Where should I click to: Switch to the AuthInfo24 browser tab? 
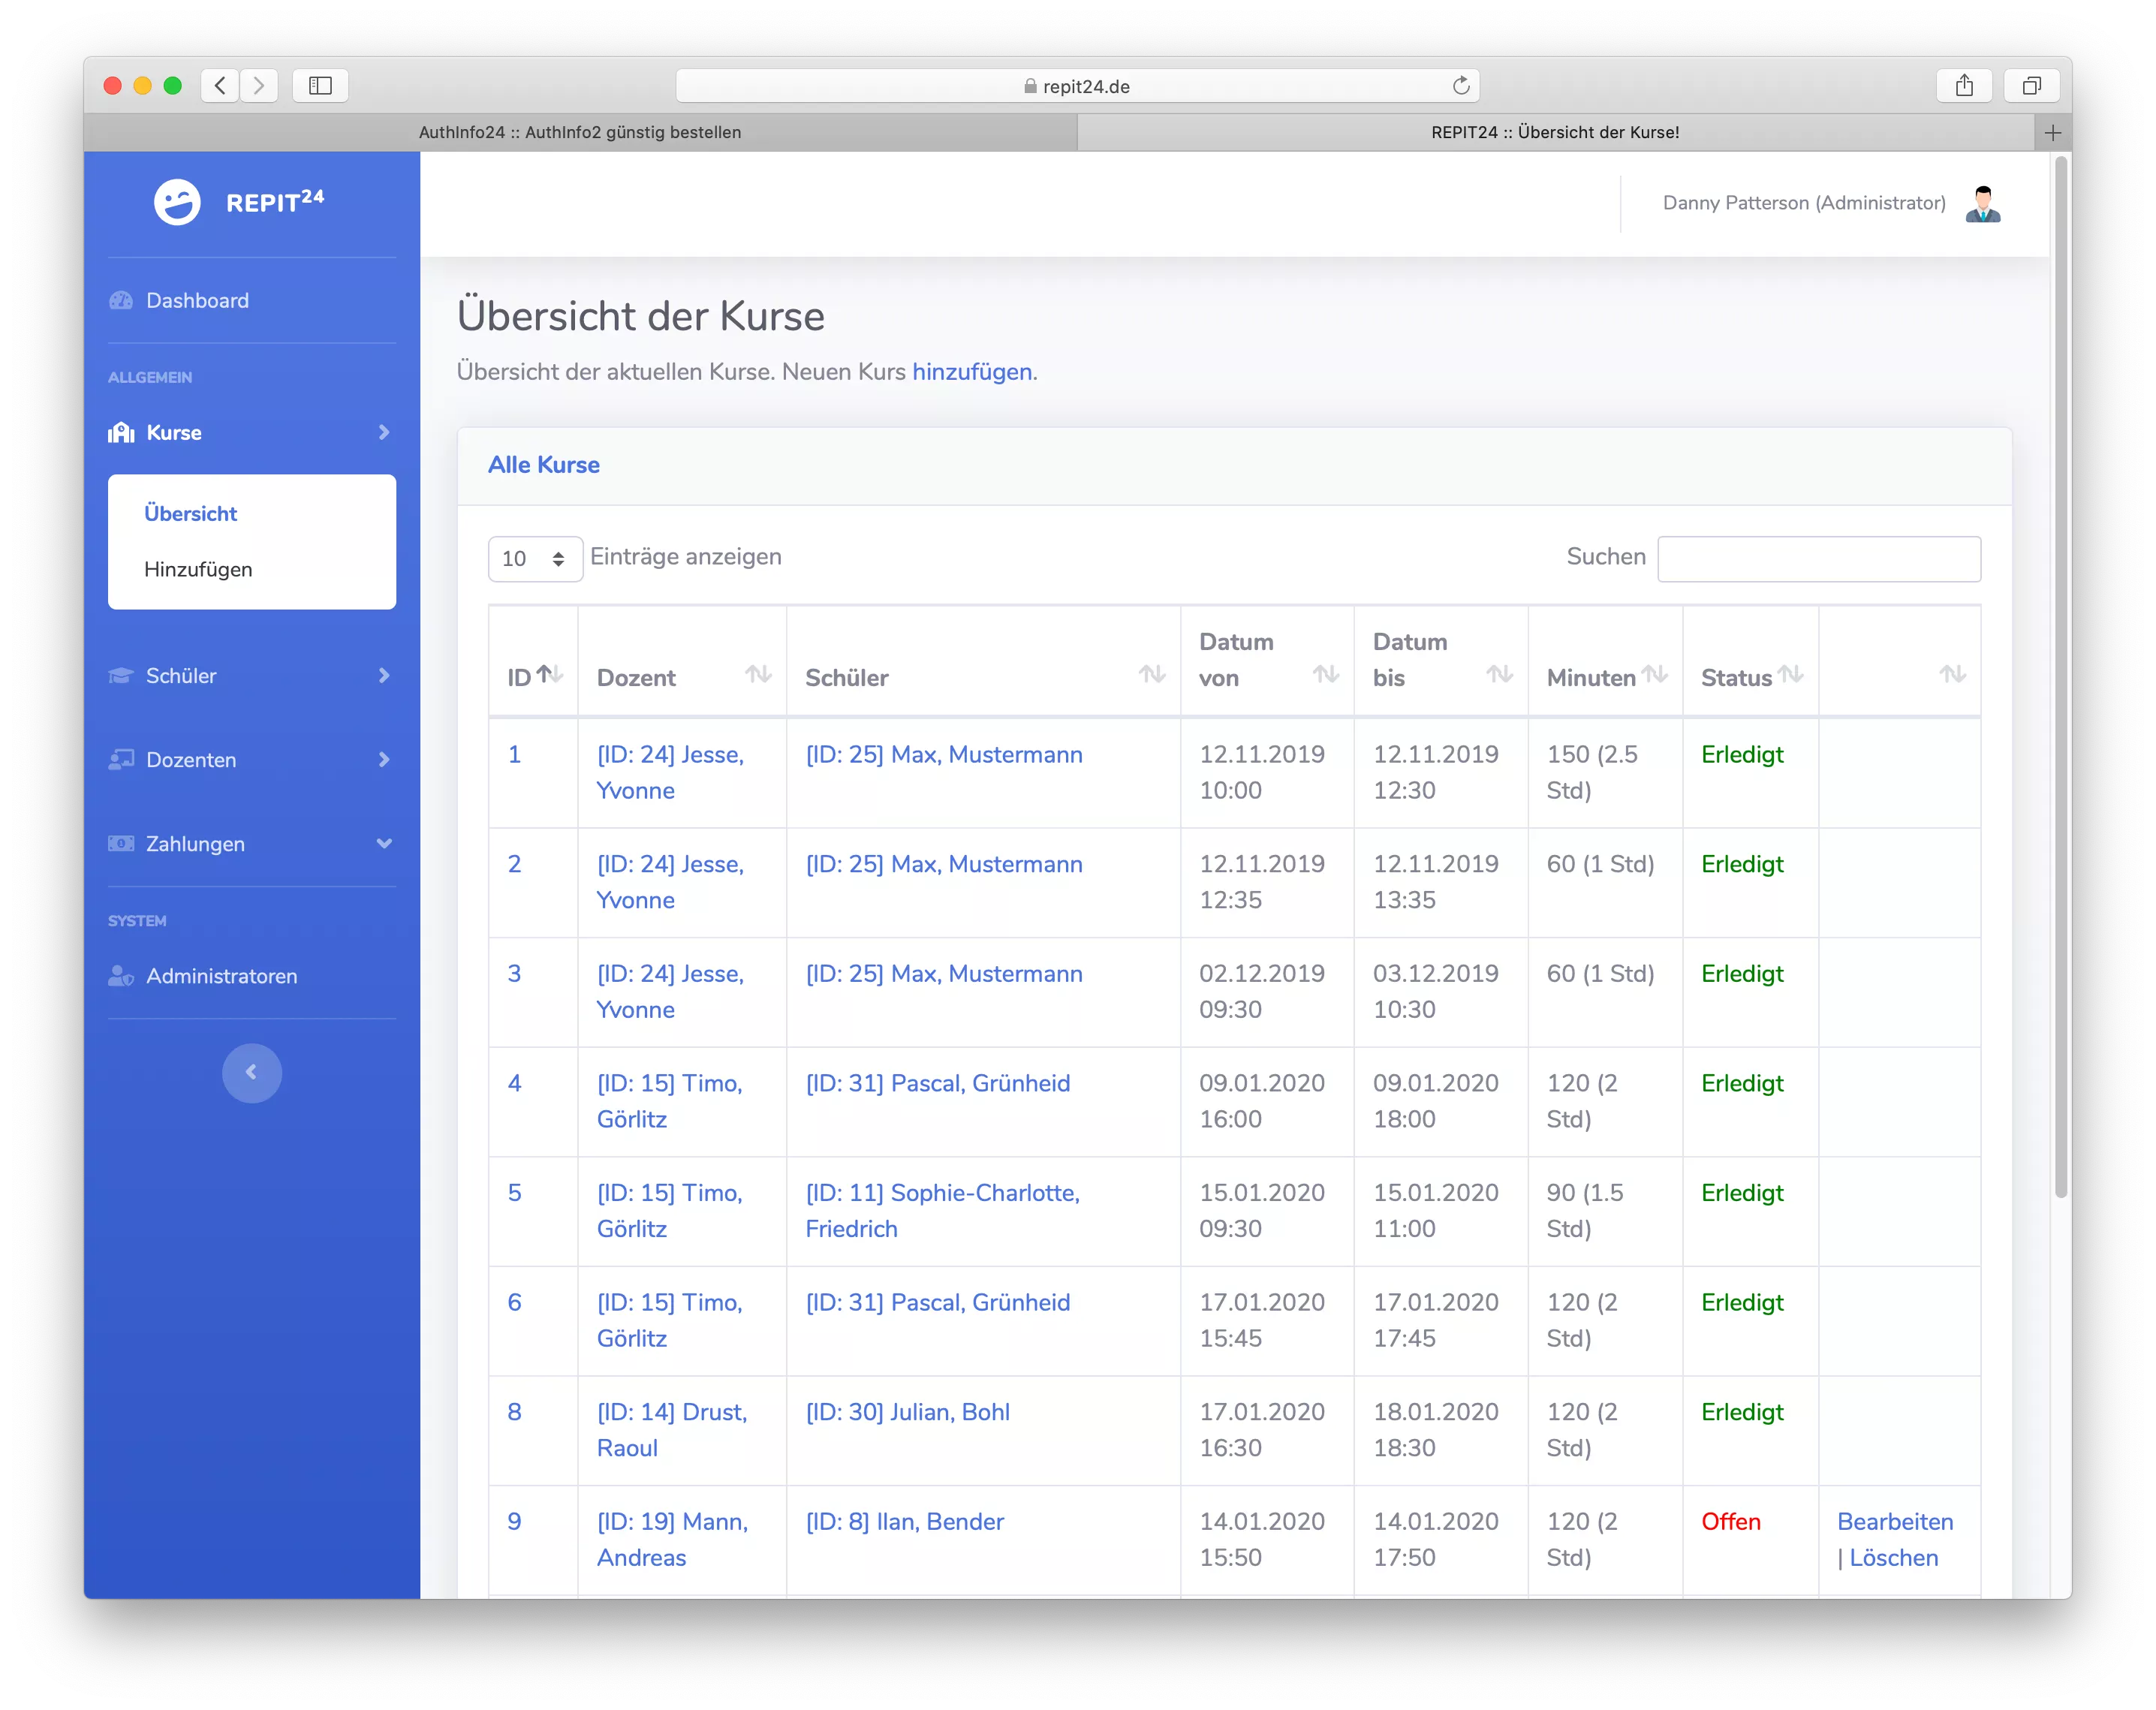pyautogui.click(x=580, y=132)
